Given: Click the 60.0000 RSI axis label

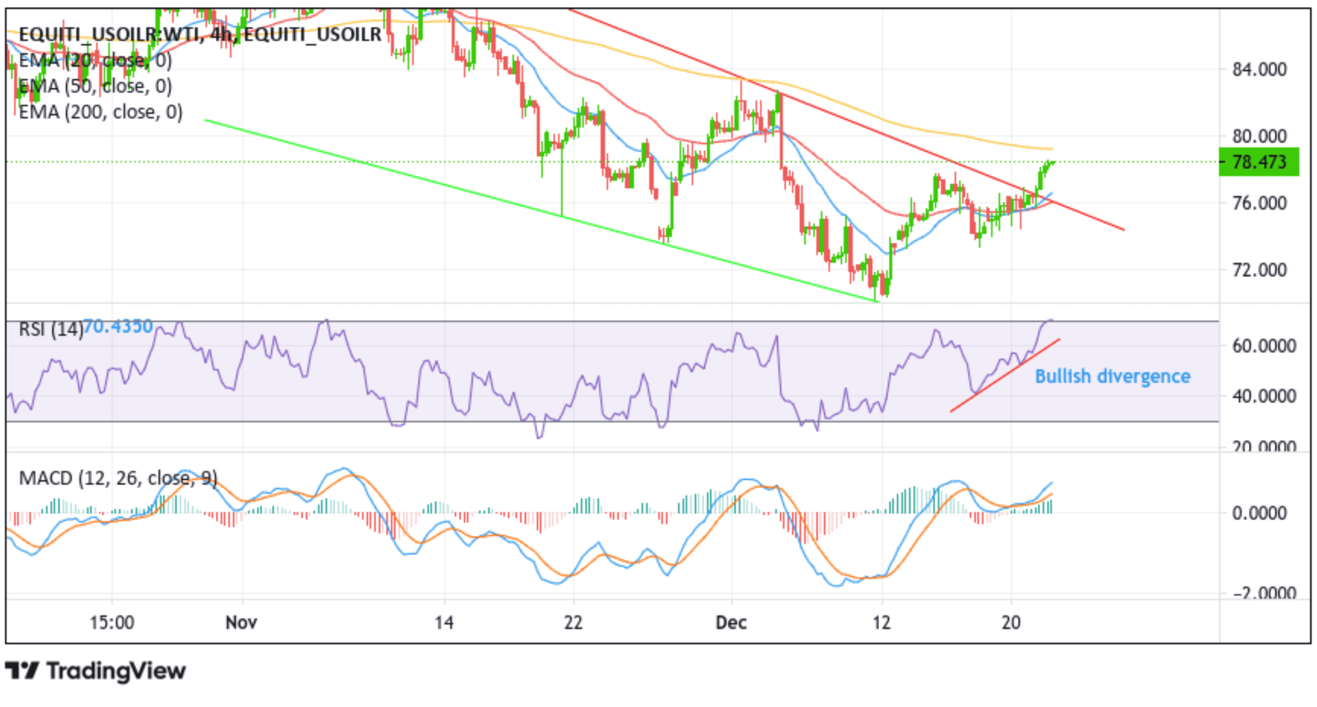Looking at the screenshot, I should pyautogui.click(x=1264, y=346).
